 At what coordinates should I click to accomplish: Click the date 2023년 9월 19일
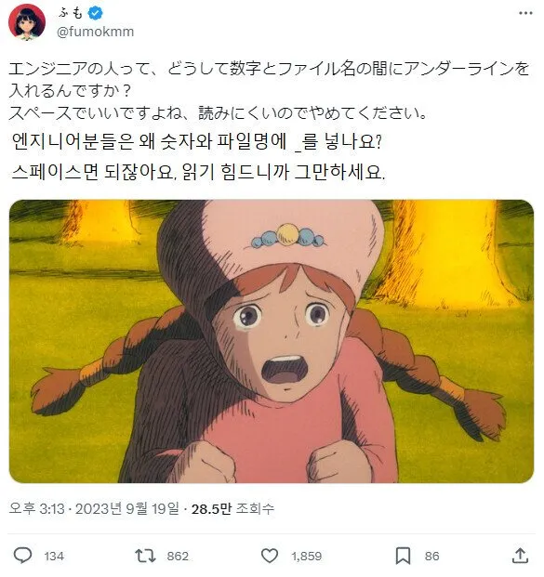click(127, 509)
